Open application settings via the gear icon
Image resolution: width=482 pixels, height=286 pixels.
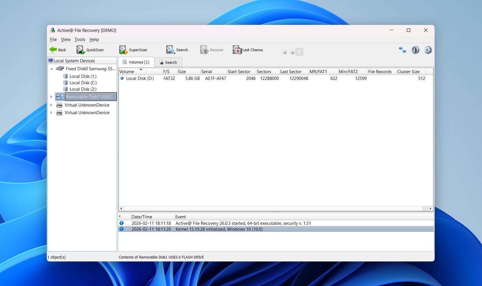[428, 50]
